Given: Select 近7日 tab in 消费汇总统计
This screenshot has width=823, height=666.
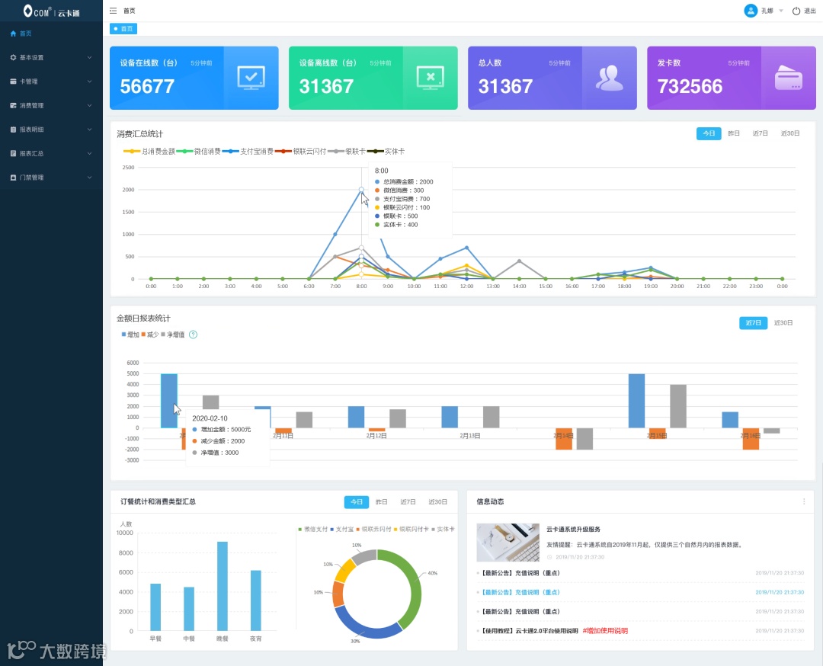Looking at the screenshot, I should 760,133.
